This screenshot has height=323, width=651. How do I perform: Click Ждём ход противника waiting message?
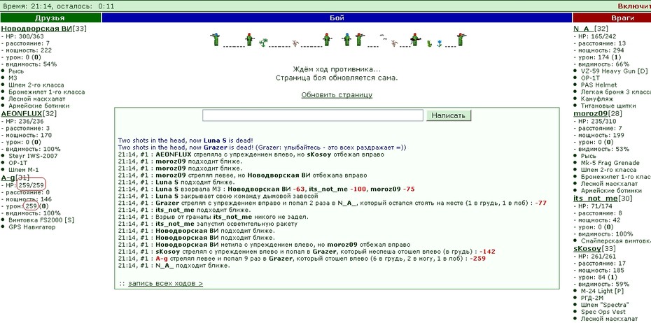tap(337, 69)
